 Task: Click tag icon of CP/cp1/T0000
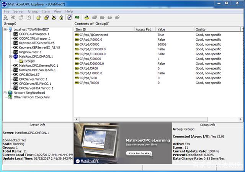point(77,83)
